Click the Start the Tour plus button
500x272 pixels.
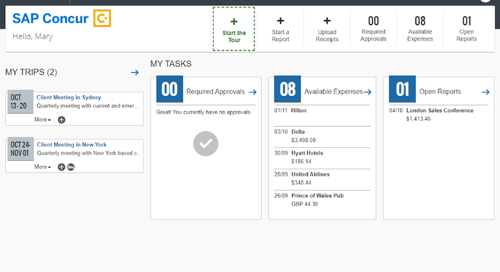234,29
